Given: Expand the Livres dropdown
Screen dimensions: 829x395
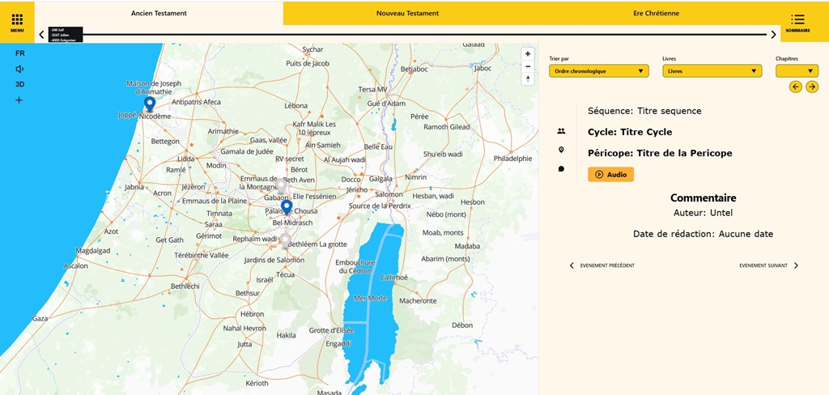Looking at the screenshot, I should 712,71.
